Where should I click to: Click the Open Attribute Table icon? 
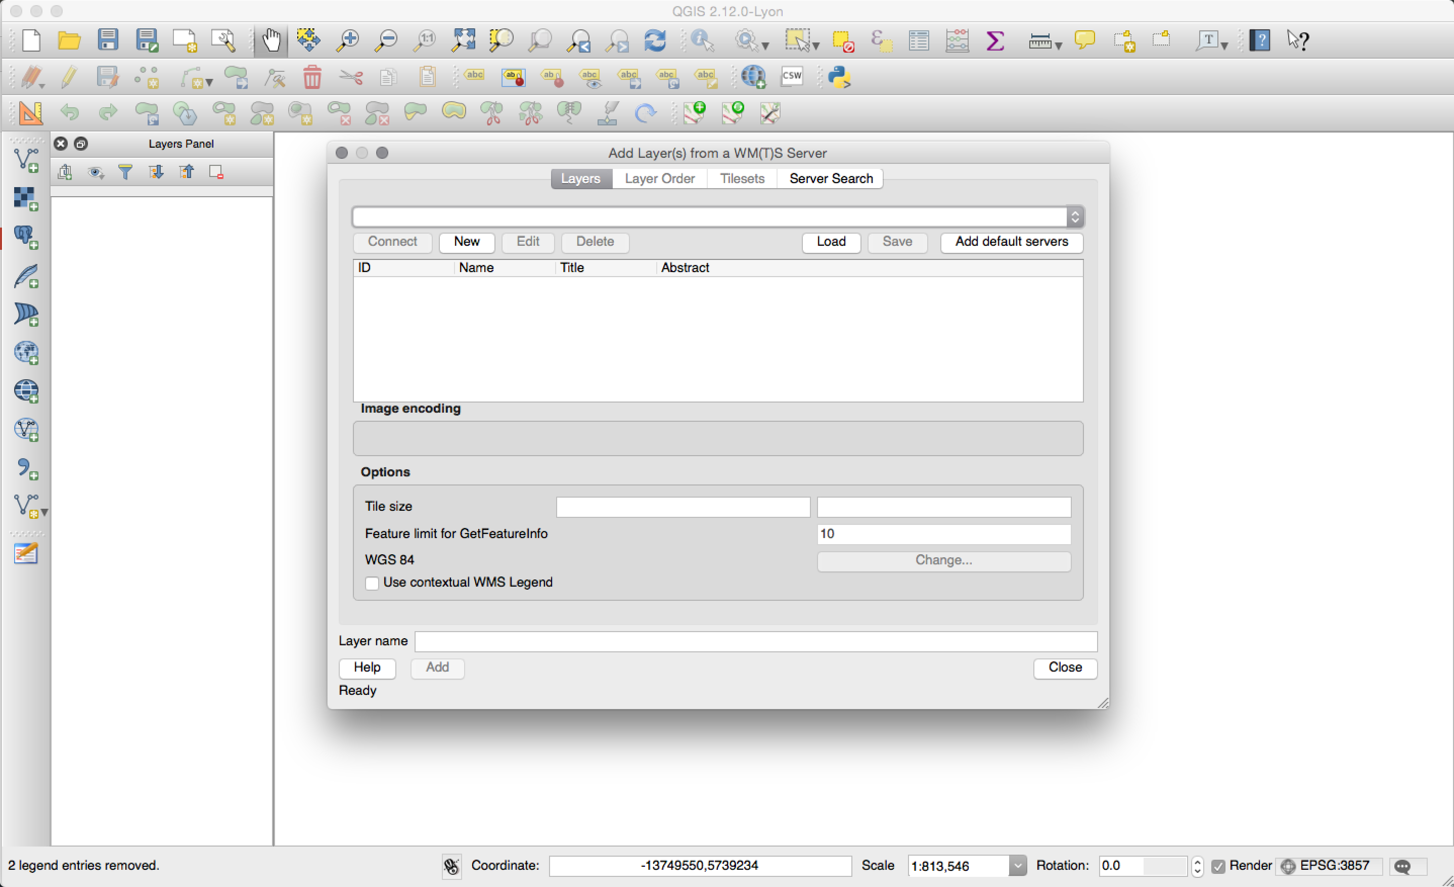pyautogui.click(x=918, y=40)
